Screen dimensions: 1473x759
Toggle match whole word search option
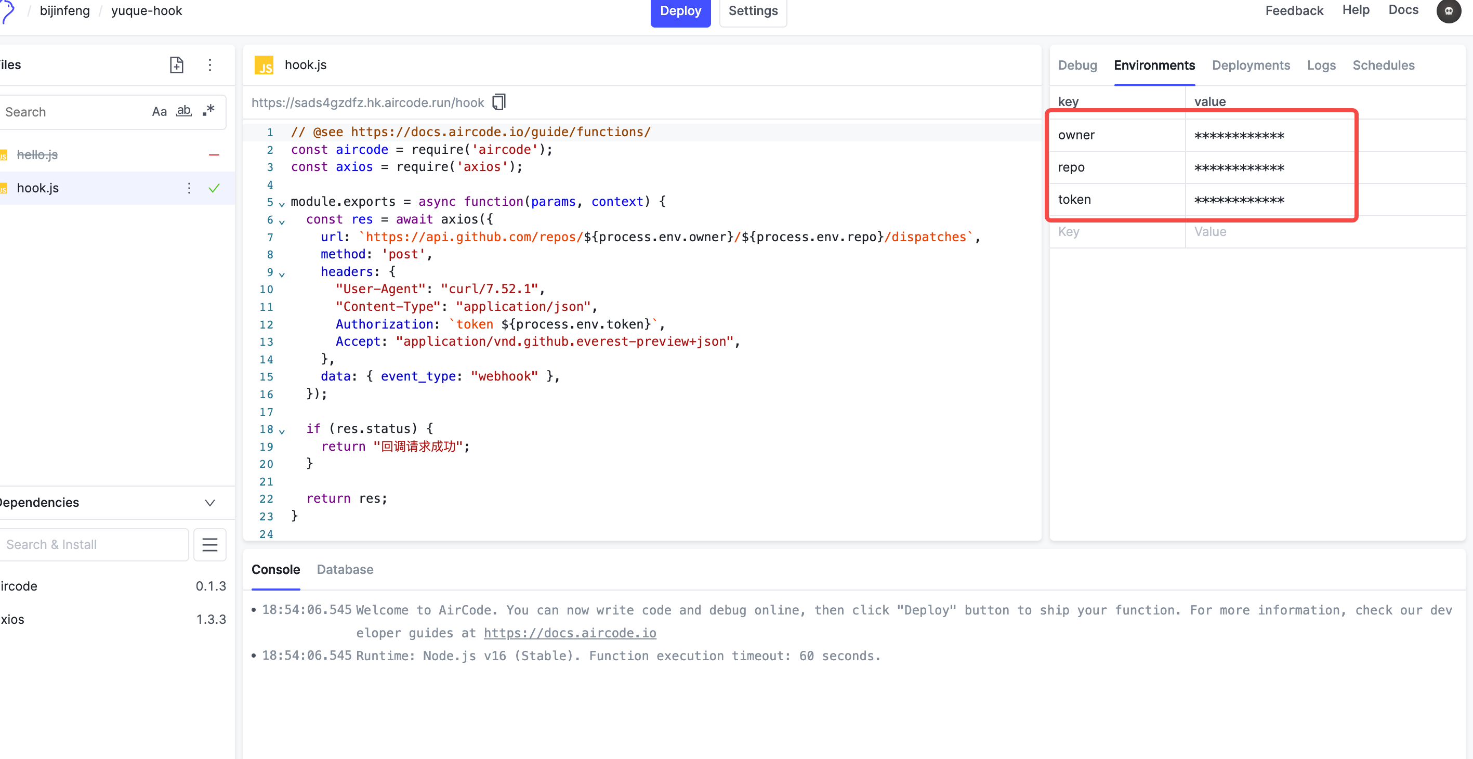[183, 111]
